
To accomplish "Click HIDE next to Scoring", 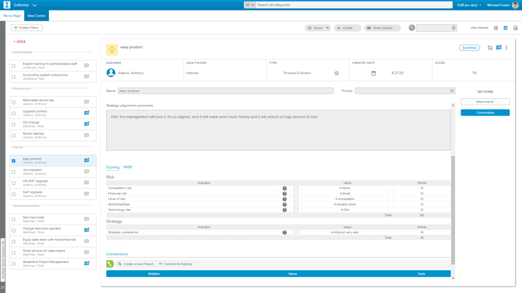I will pos(128,167).
